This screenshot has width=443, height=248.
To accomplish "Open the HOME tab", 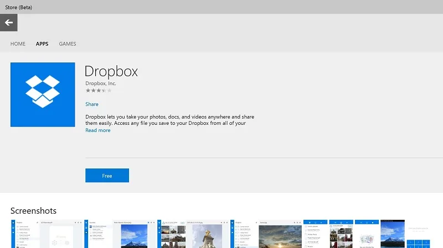I will (18, 44).
